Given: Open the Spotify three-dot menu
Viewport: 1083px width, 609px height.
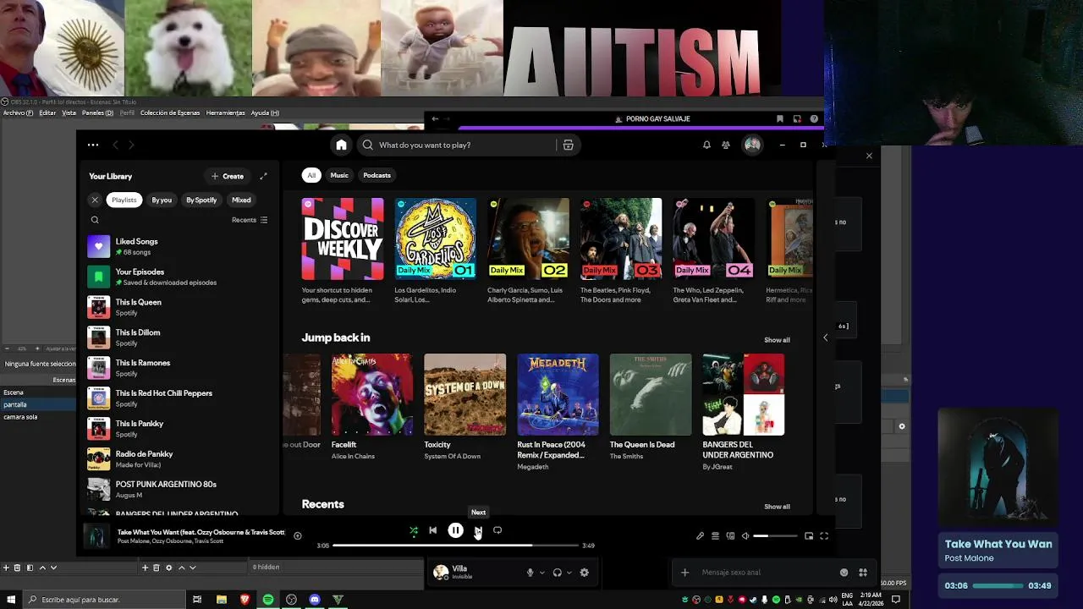Looking at the screenshot, I should coord(93,145).
